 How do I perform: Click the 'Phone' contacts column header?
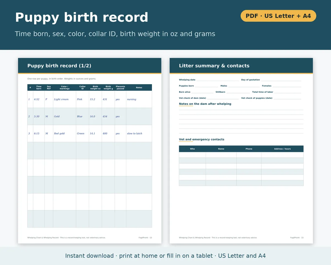tap(249, 149)
